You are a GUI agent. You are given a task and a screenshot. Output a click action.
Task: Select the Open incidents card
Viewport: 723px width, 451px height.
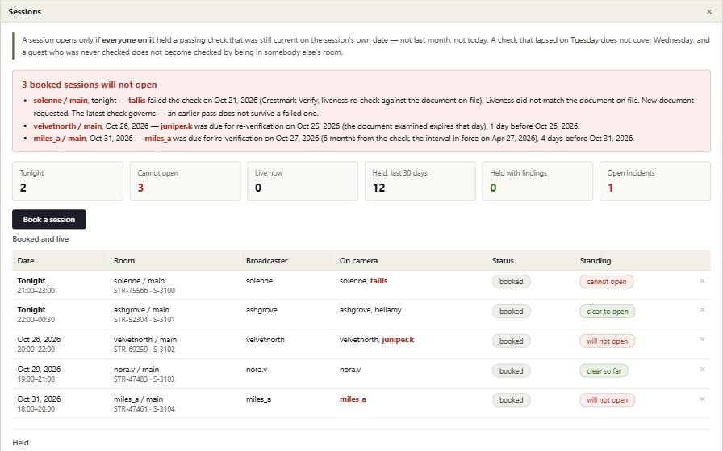pos(655,181)
